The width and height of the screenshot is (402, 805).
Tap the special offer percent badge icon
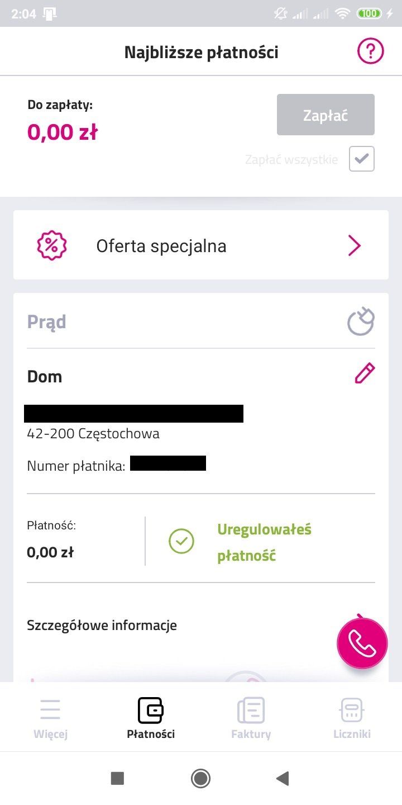[x=52, y=245]
